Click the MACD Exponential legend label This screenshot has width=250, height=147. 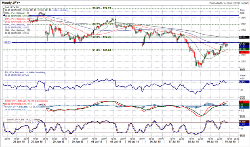pos(27,101)
